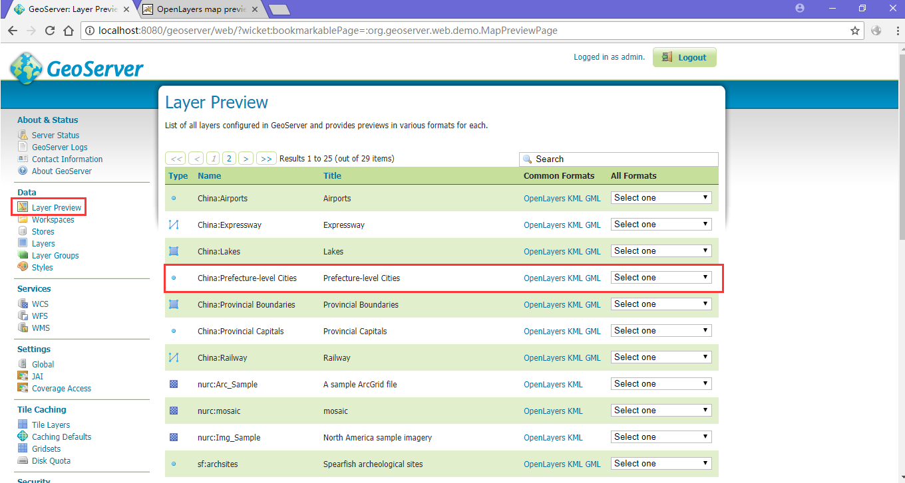Open format dropdown for China:Provincial Capitals
905x483 pixels.
click(661, 331)
